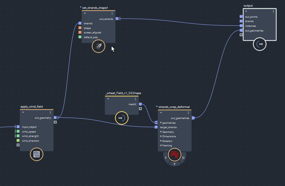The image size is (285, 186).
Task: Click the three-dot icon on apply_wind_field header
Action: click(x=50, y=112)
